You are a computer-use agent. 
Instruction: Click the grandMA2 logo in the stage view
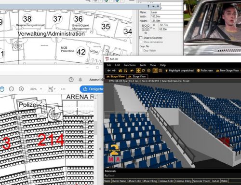114,154
